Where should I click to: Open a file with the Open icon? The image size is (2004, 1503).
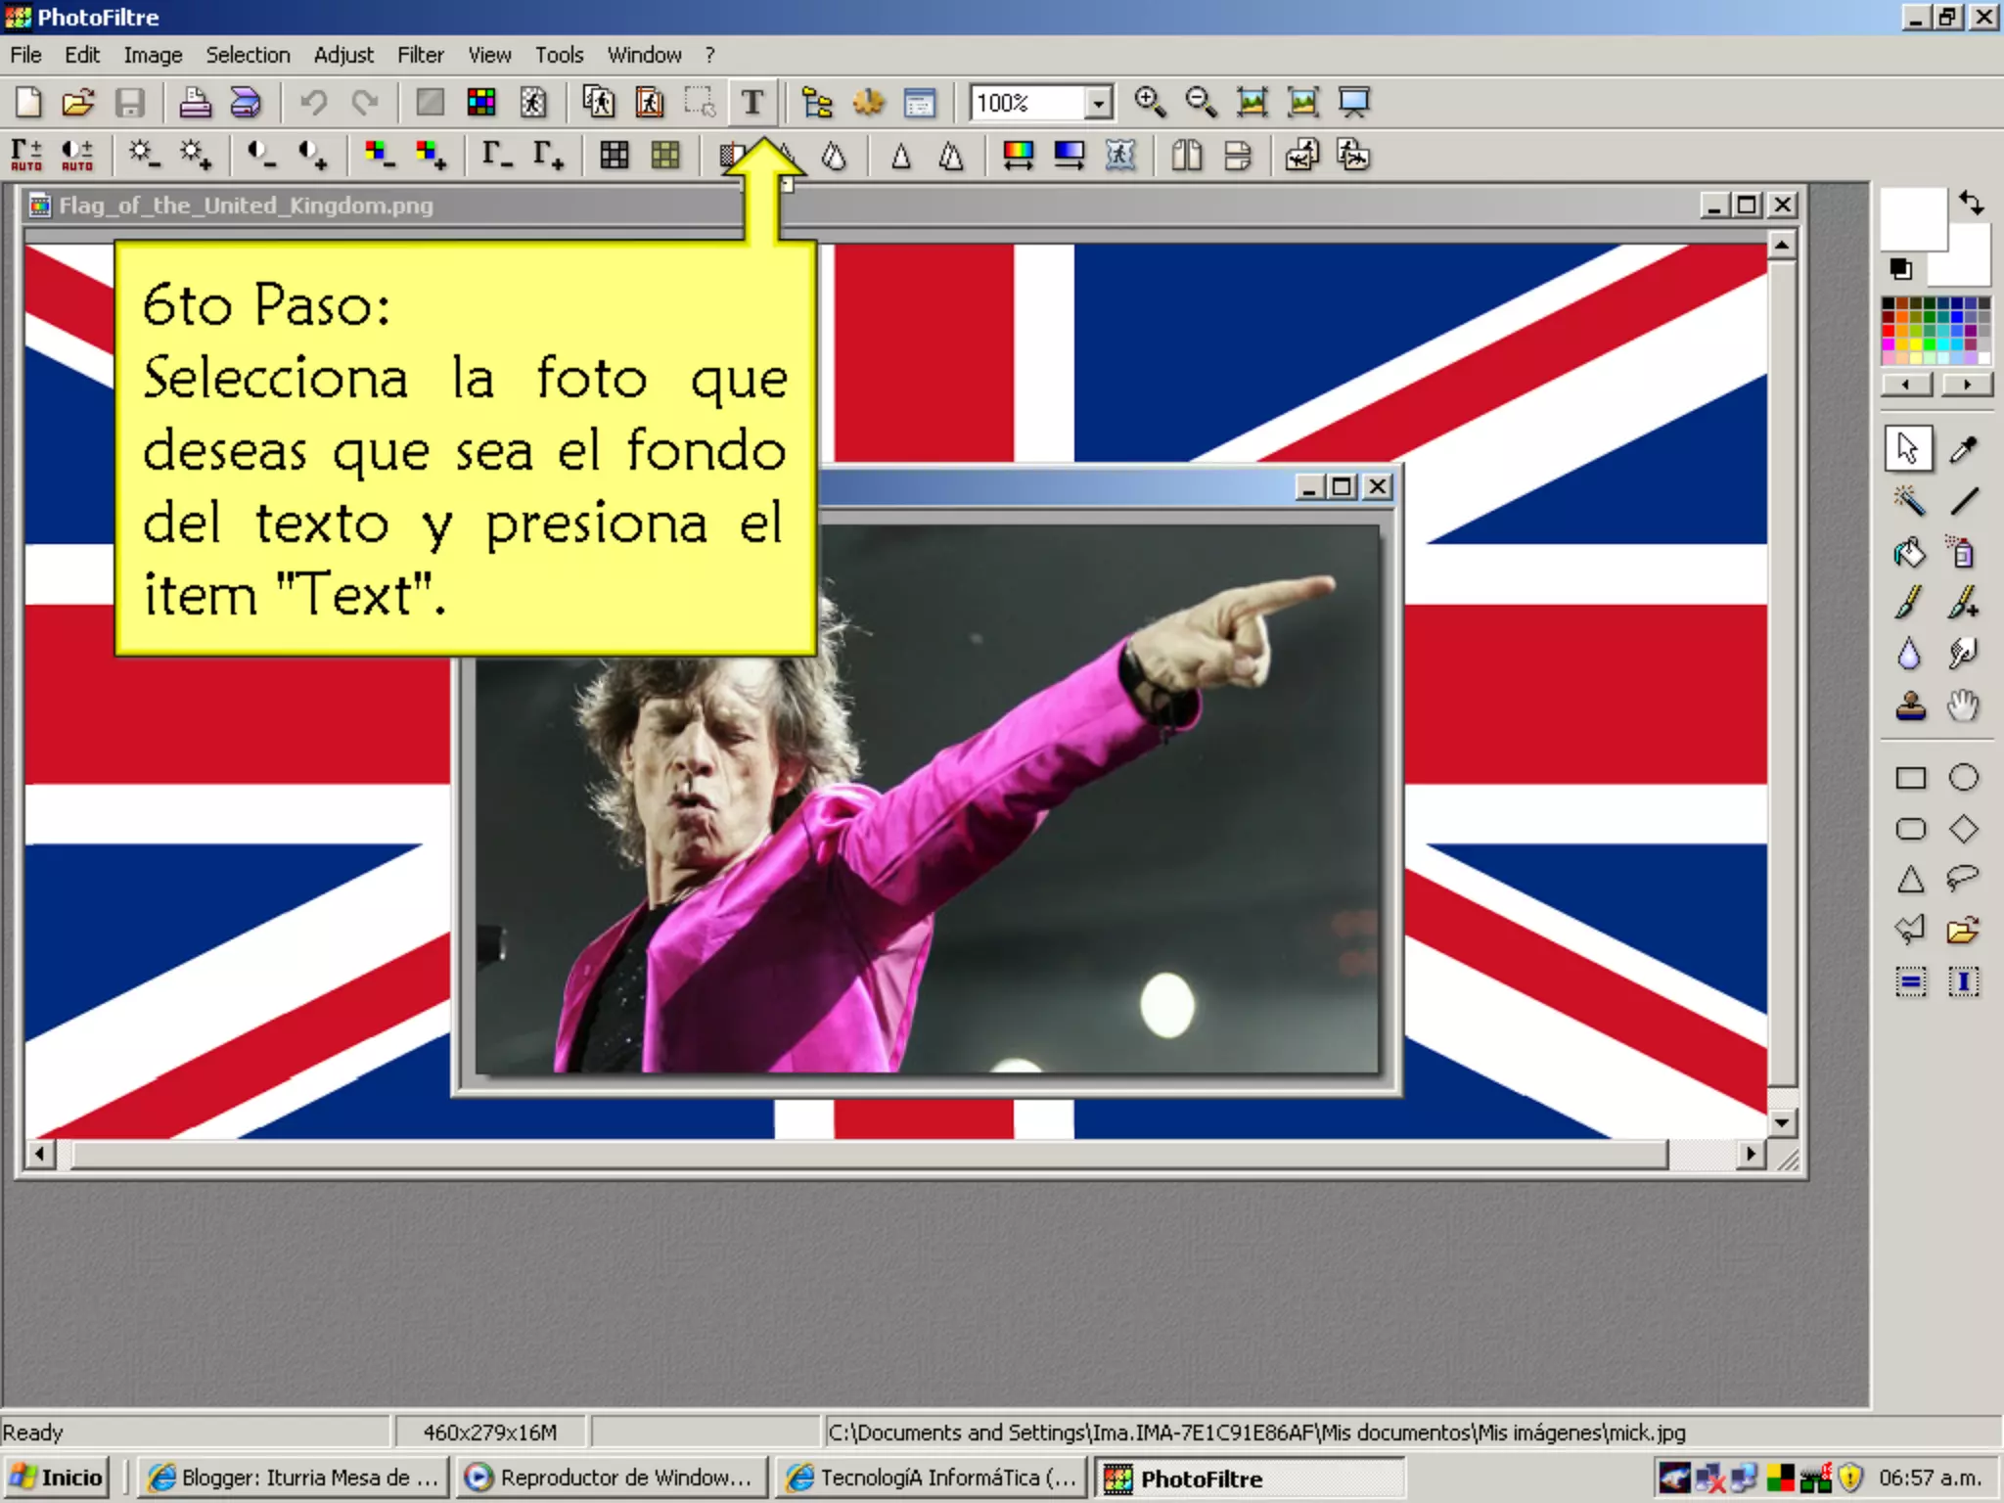[78, 102]
